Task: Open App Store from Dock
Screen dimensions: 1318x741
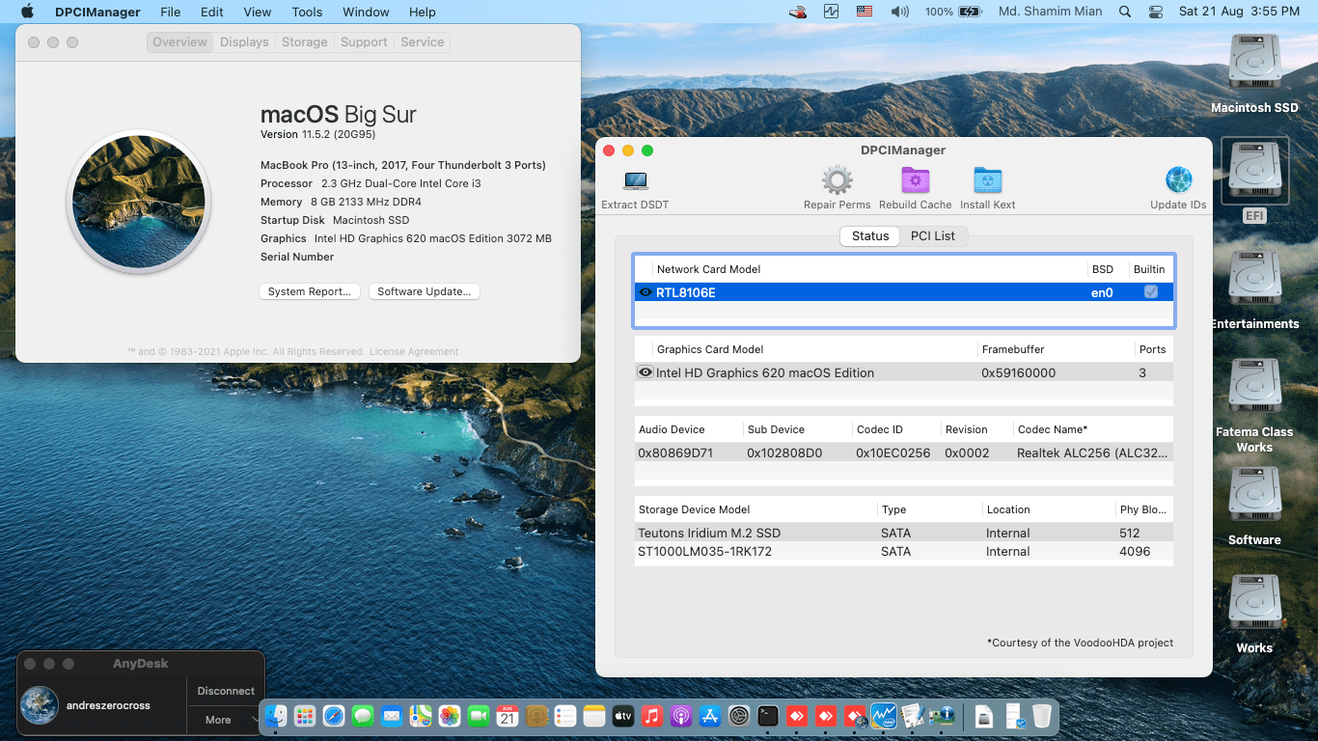Action: point(710,716)
